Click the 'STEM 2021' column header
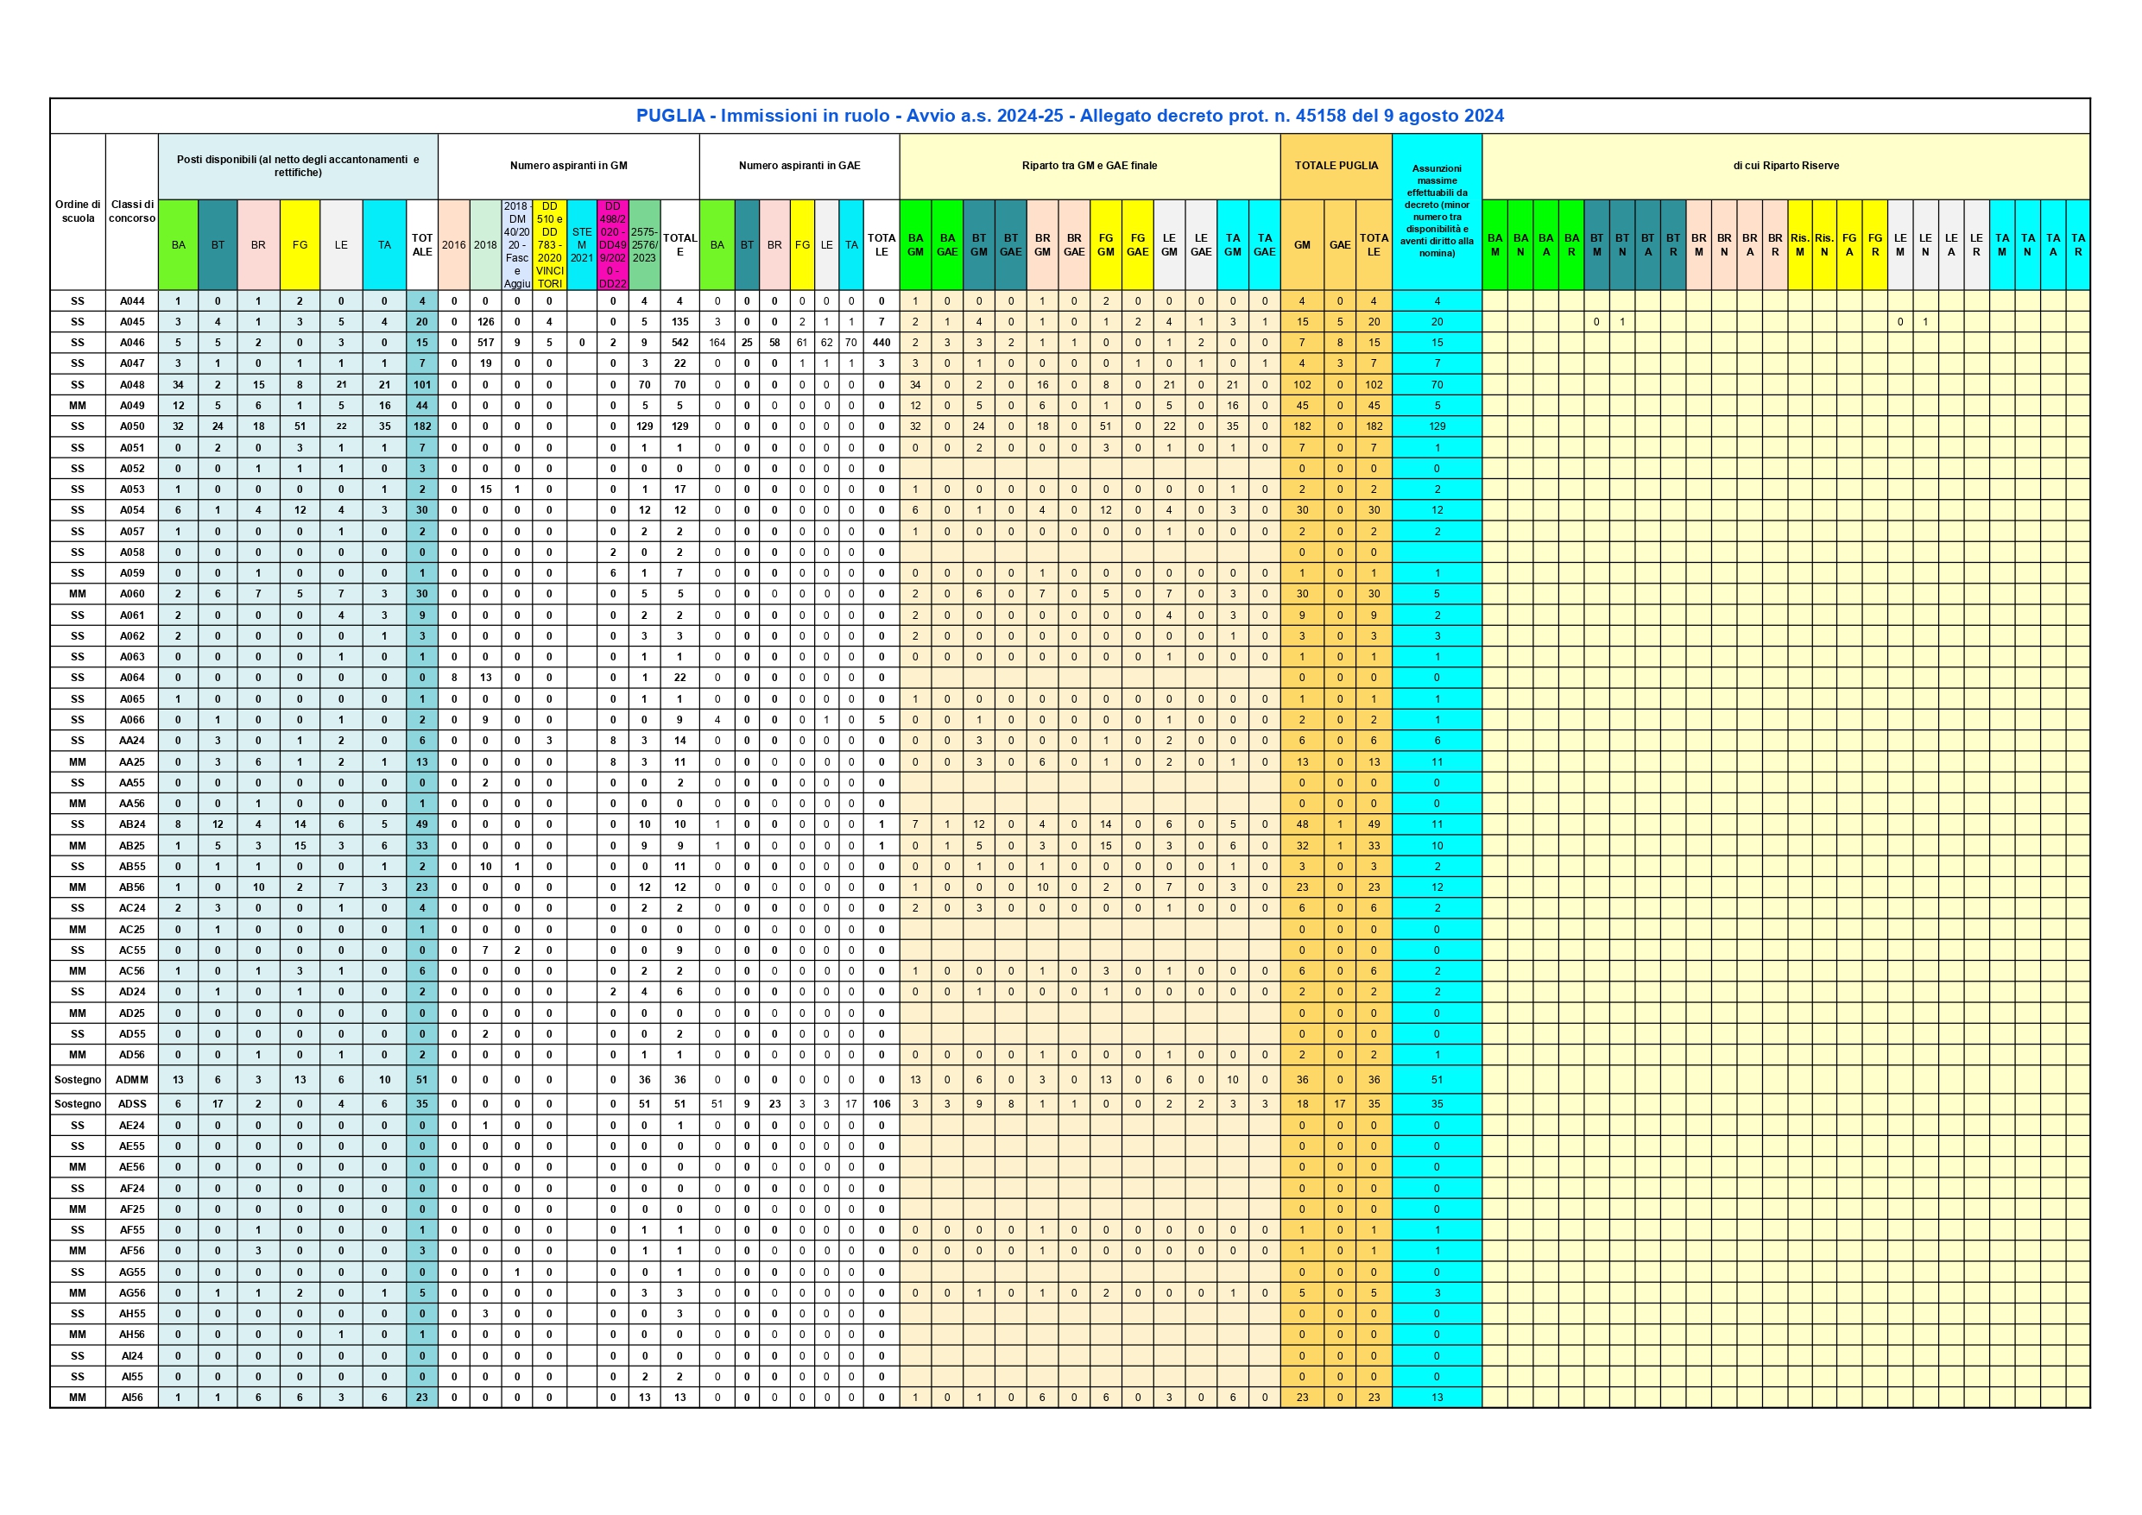Image resolution: width=2142 pixels, height=1515 pixels. pyautogui.click(x=581, y=244)
